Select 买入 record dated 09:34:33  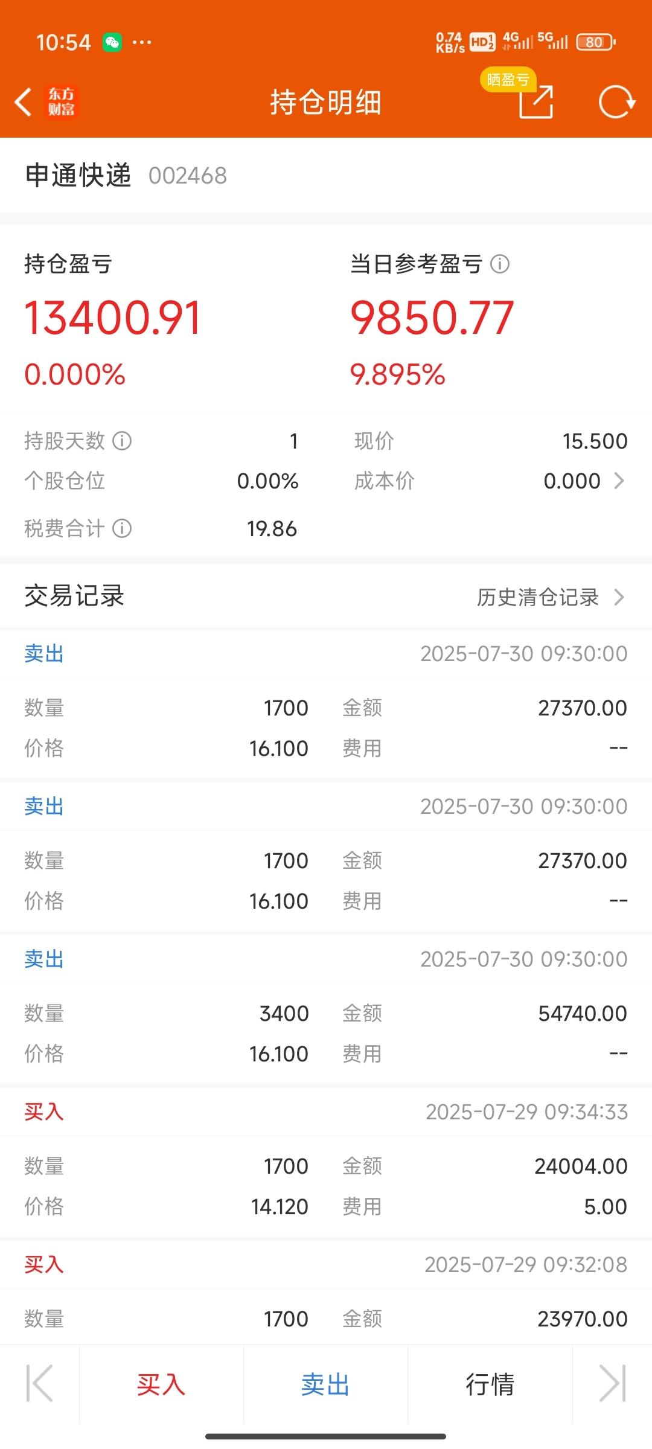click(326, 1162)
